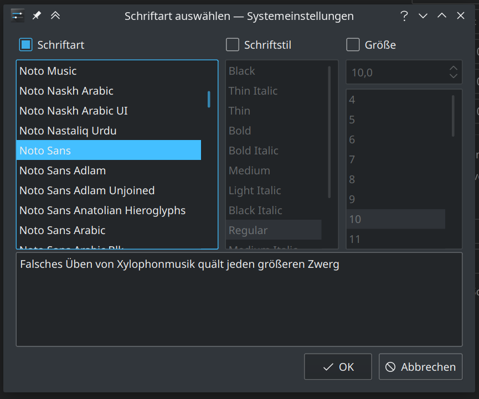
Task: Pin the window with the pin icon
Action: point(37,15)
